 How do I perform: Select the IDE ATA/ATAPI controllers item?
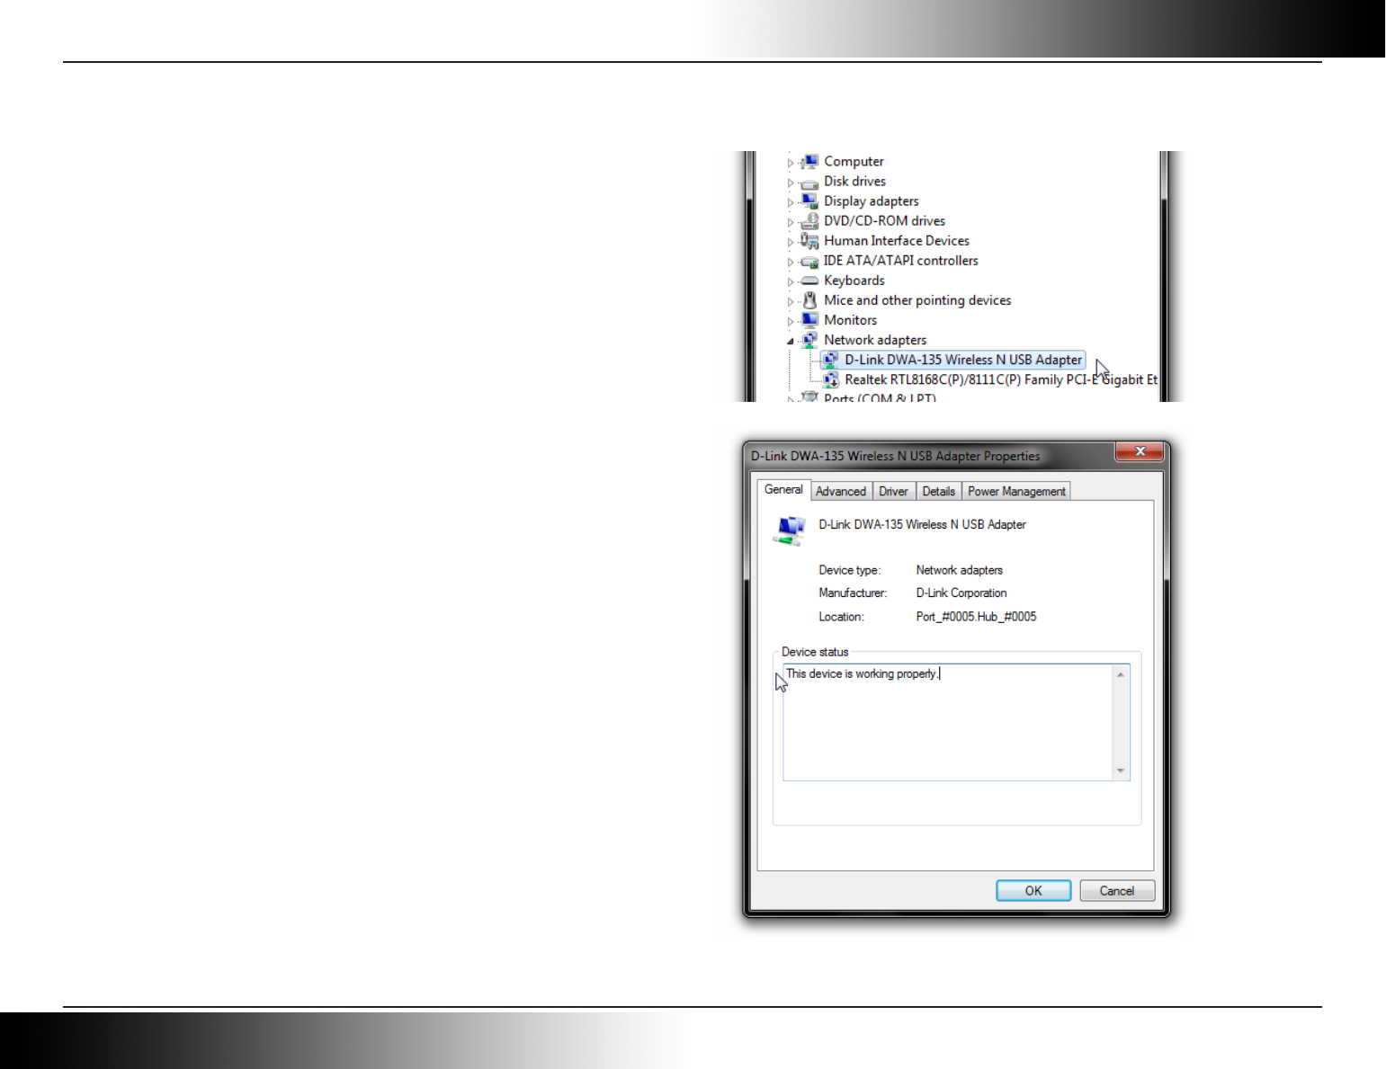click(x=900, y=261)
